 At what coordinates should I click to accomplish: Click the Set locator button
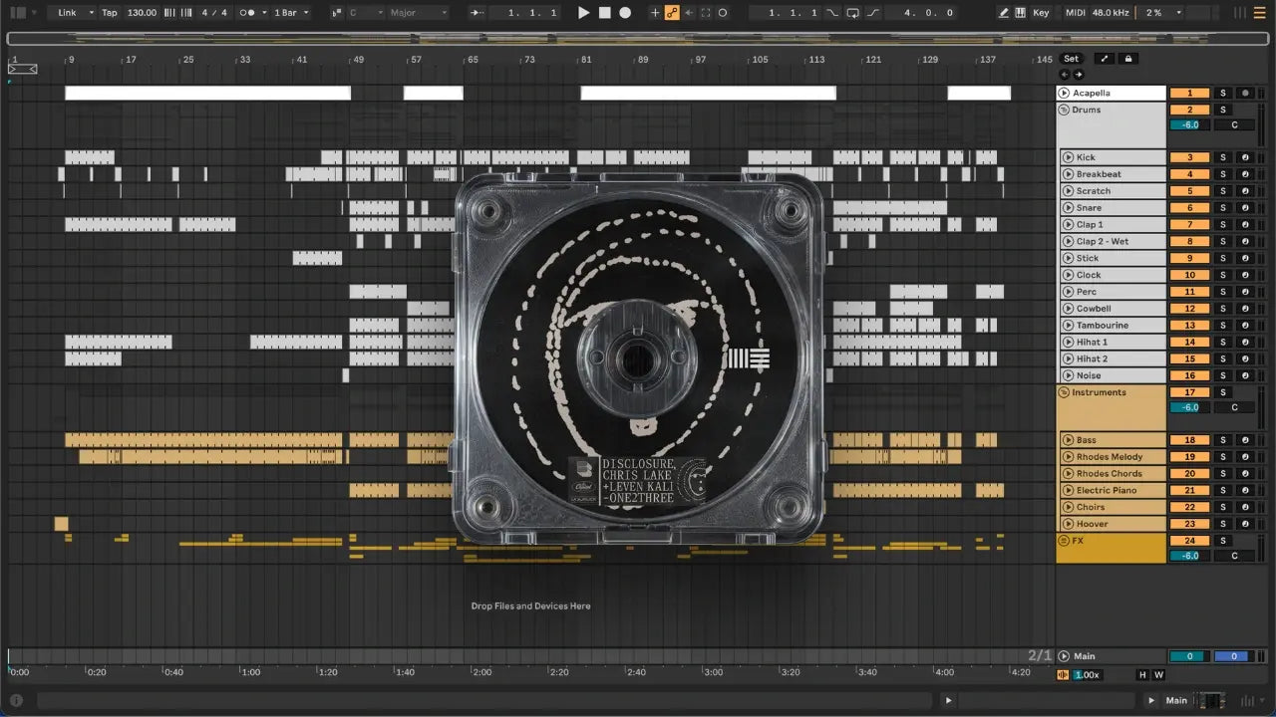(1071, 59)
